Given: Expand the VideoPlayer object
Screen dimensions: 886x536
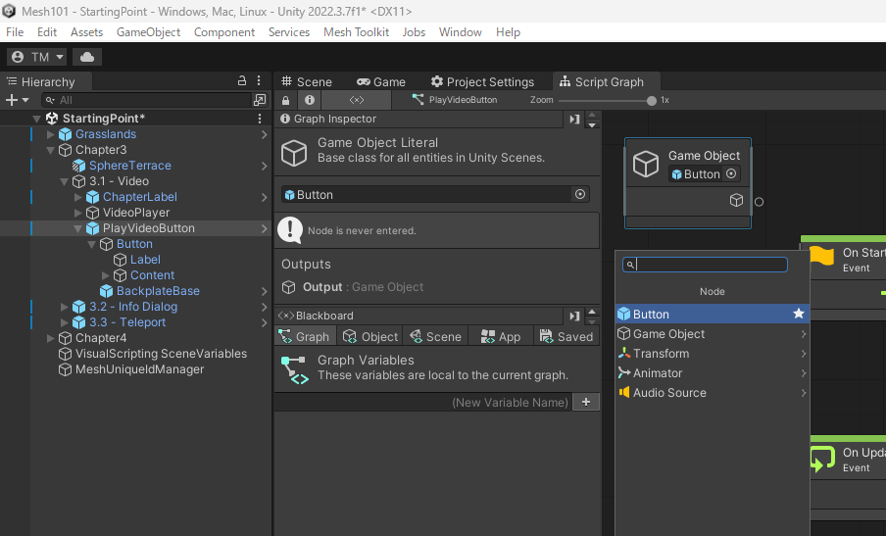Looking at the screenshot, I should pos(77,213).
